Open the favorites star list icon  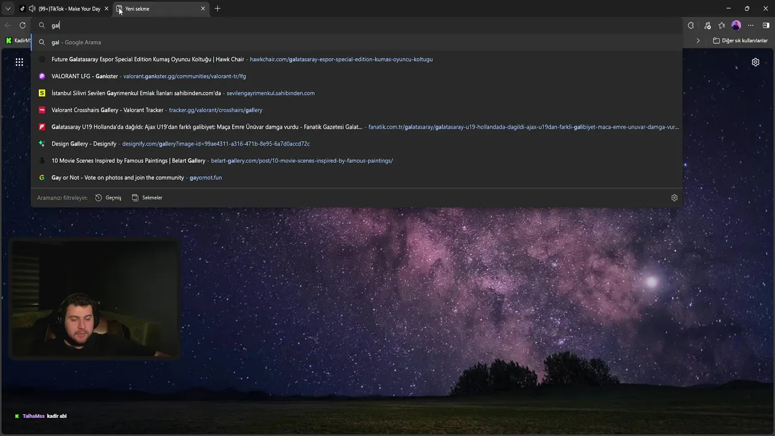pos(722,25)
